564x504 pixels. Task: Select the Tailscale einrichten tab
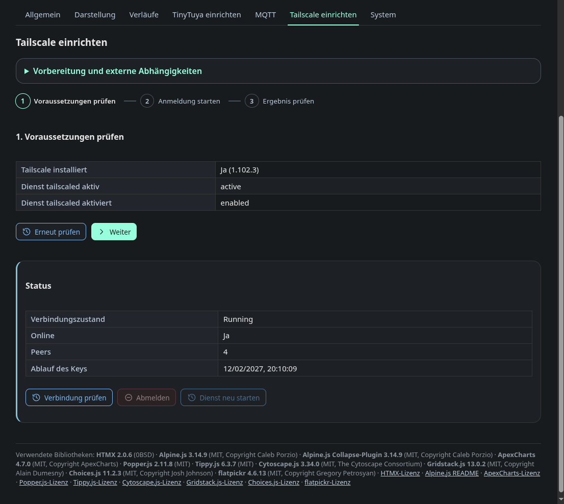[x=323, y=15]
